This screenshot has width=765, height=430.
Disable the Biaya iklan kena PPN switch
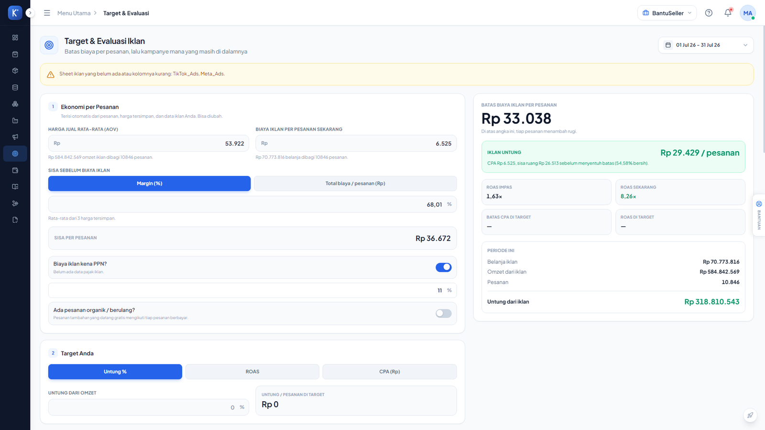[x=443, y=267]
